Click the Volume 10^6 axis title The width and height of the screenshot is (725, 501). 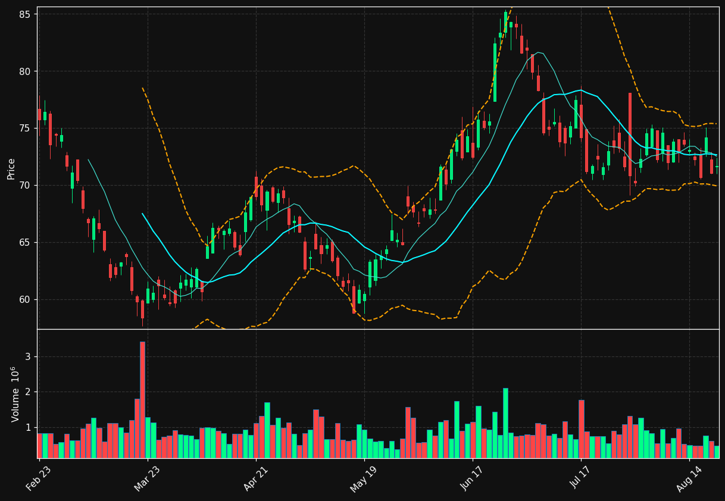pos(15,394)
